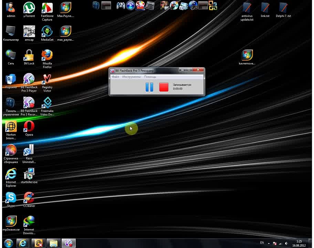Select the Skype desktop shortcut
The image size is (314, 248).
click(x=11, y=199)
